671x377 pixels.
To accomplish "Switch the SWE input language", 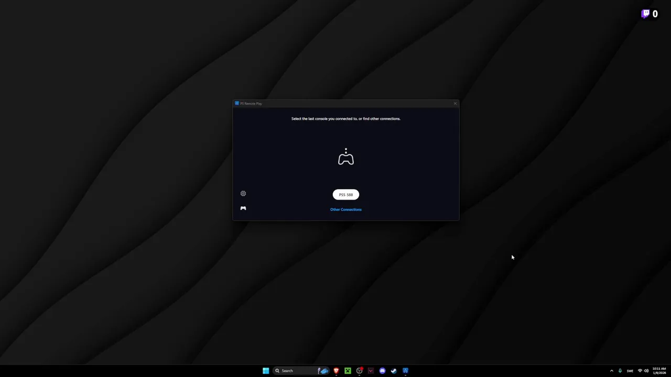I will (x=630, y=371).
